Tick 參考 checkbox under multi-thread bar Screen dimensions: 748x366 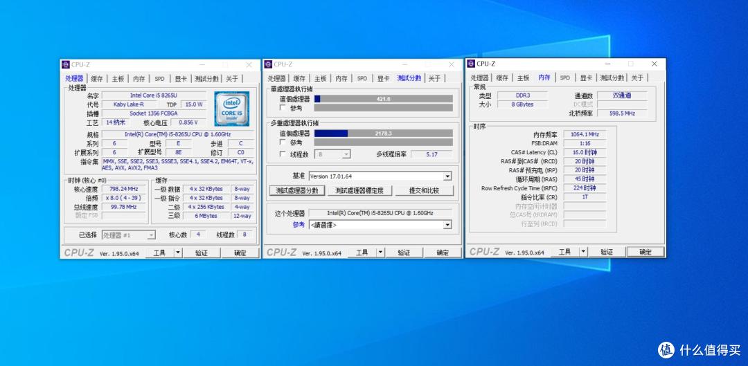[283, 143]
